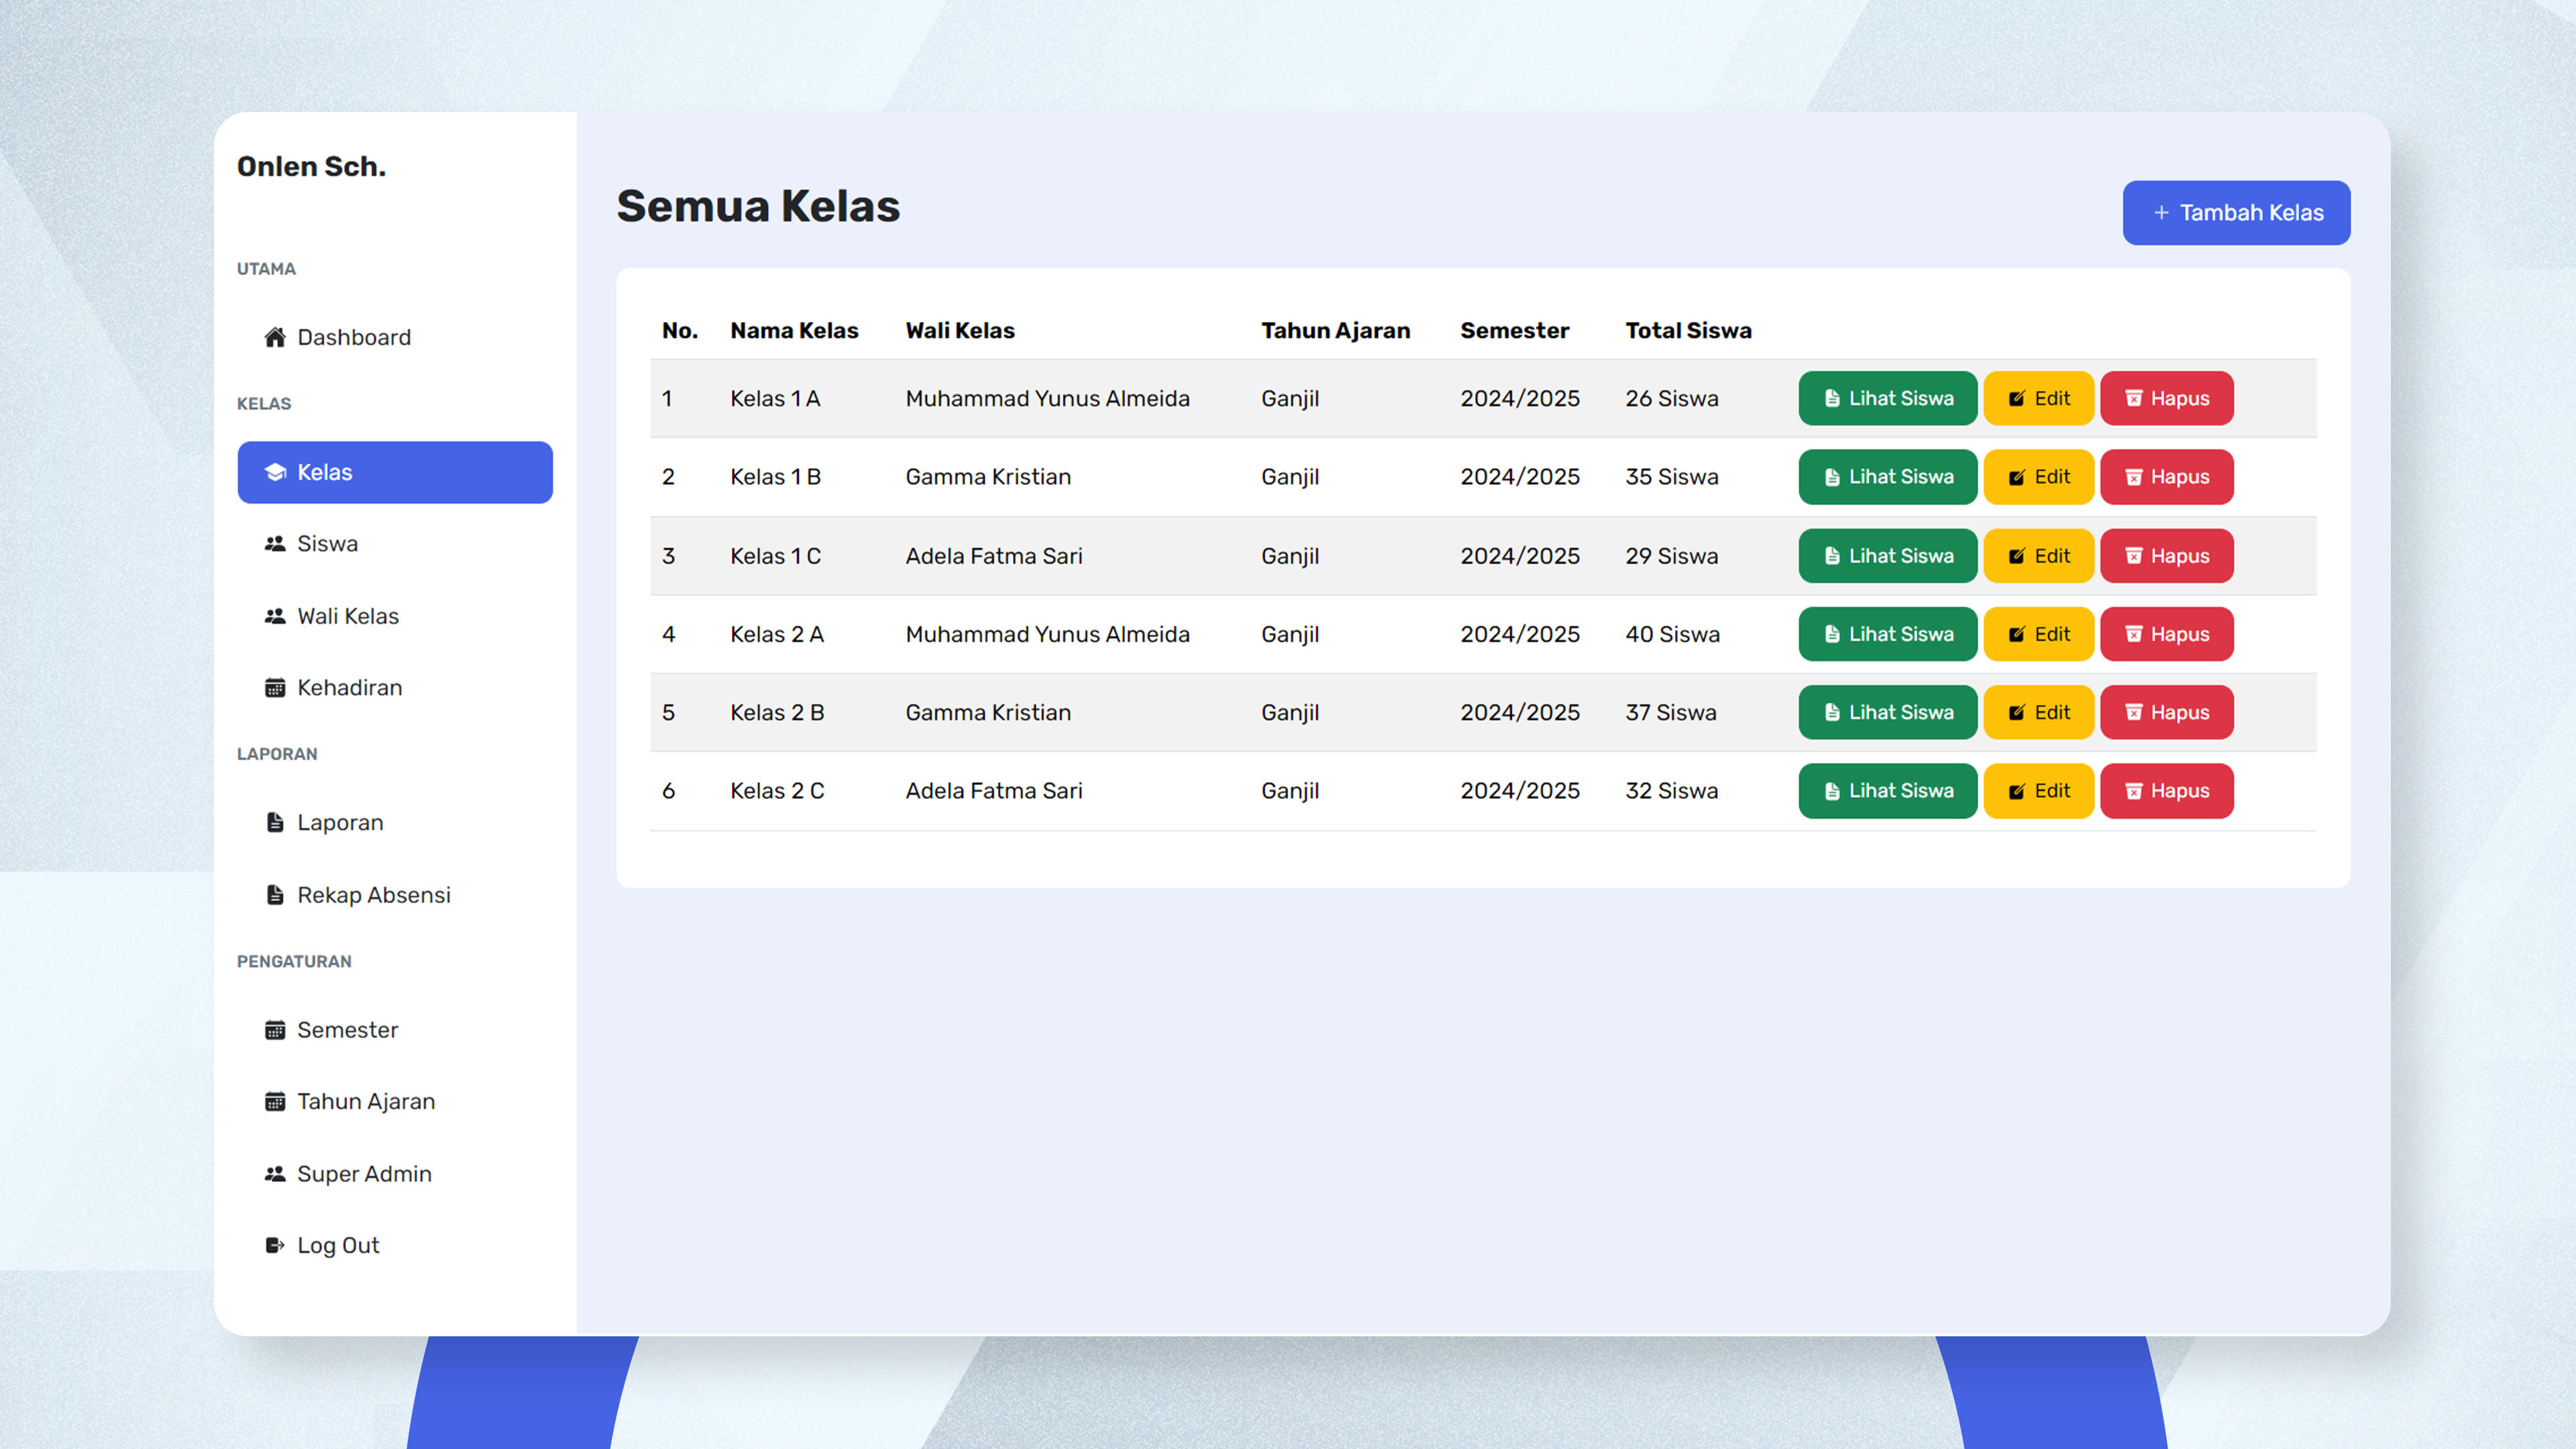
Task: Click the Wali Kelas people icon
Action: (275, 616)
